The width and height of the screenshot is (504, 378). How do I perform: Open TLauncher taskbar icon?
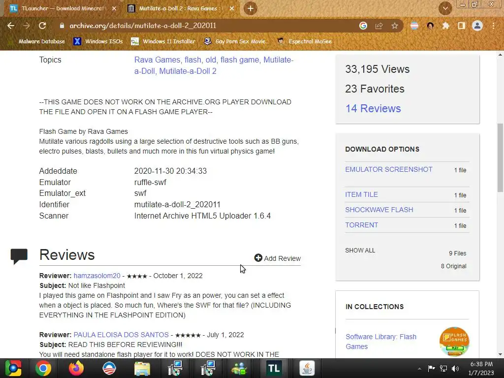click(x=274, y=368)
